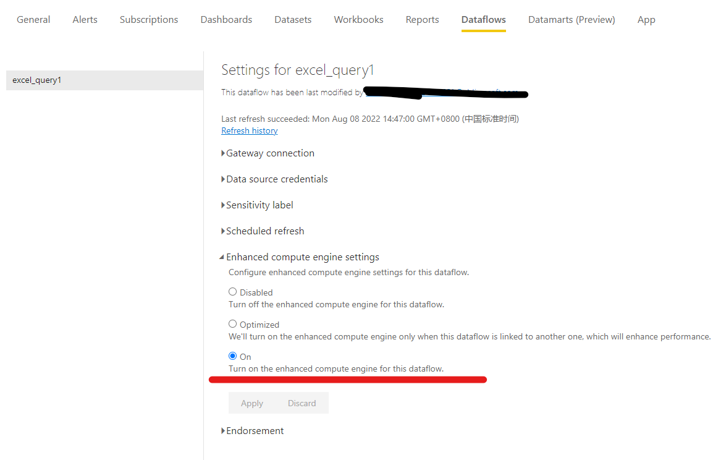The width and height of the screenshot is (713, 460).
Task: Expand Data source credentials section
Action: (x=274, y=179)
